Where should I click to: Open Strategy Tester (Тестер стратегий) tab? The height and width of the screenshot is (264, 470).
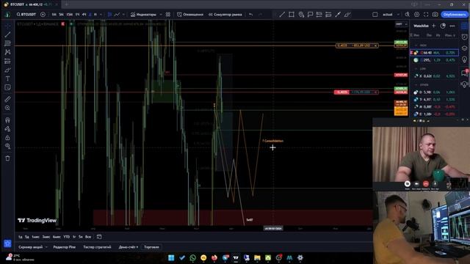[x=97, y=247]
